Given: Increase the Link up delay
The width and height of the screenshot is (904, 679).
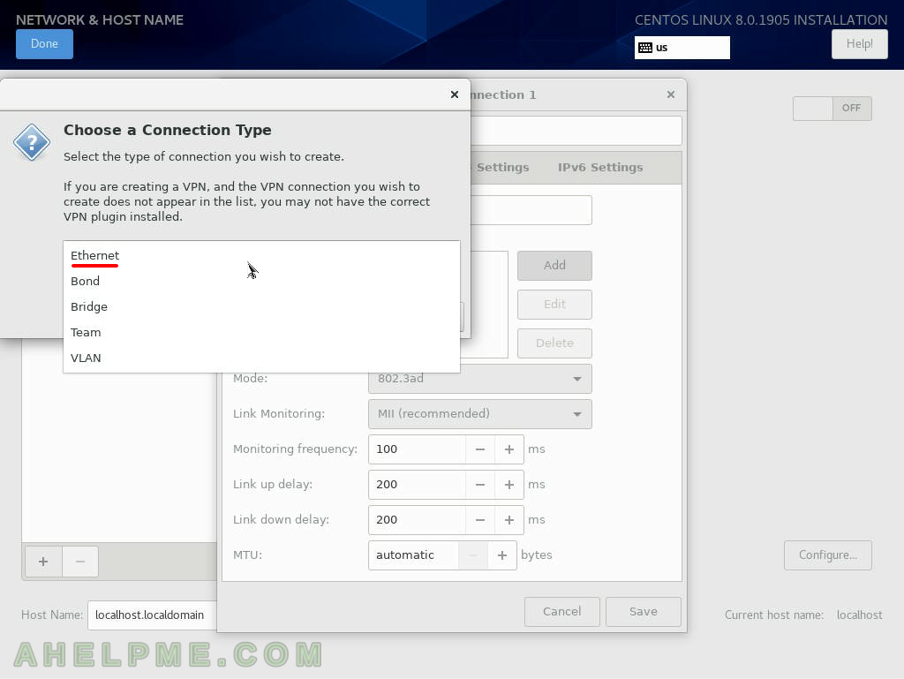Looking at the screenshot, I should 509,484.
